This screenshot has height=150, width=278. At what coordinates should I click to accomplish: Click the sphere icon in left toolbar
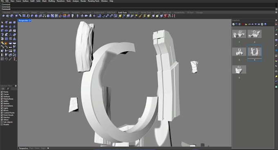(2, 26)
